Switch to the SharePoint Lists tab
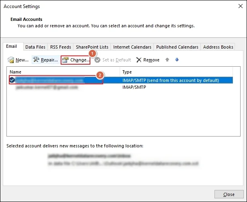Viewport: 247px width, 202px height. [92, 47]
